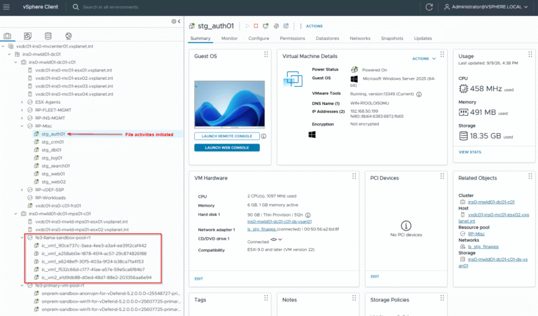Take snapshot icon in VM toolbar
The image size is (538, 316).
point(286,26)
